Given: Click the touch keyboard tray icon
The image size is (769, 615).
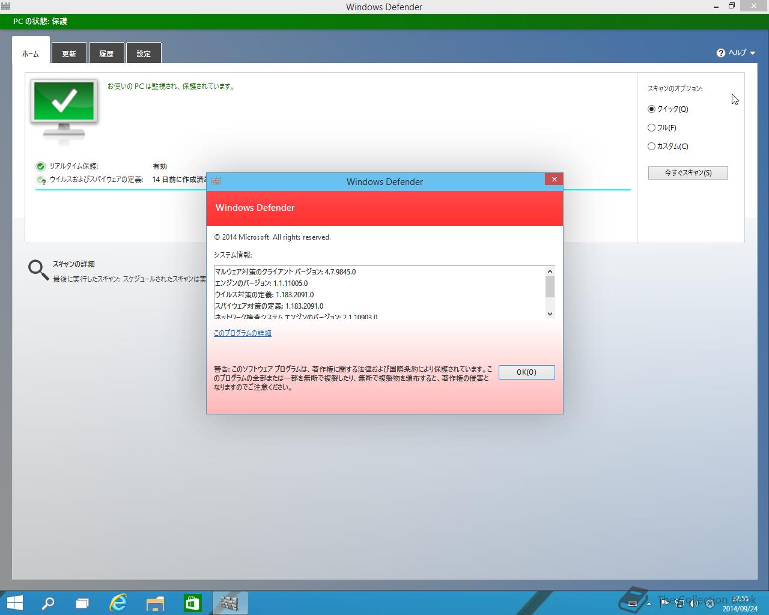Looking at the screenshot, I should [631, 604].
